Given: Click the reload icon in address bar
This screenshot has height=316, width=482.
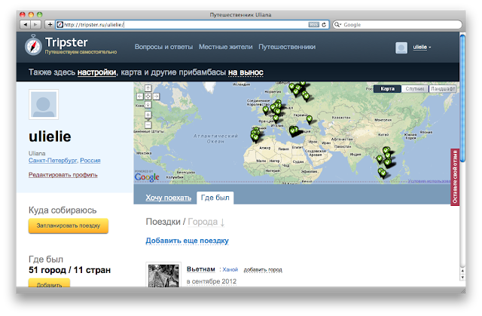Looking at the screenshot, I should (x=324, y=25).
